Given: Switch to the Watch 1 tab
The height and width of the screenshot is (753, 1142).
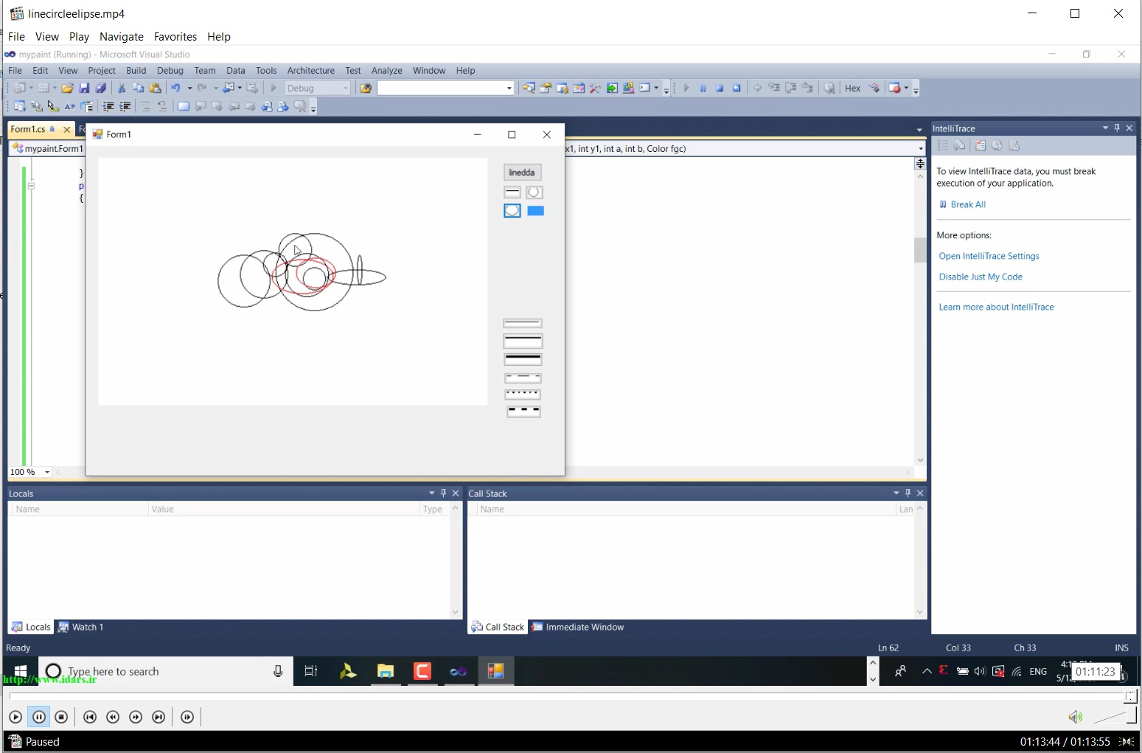Looking at the screenshot, I should 81,627.
